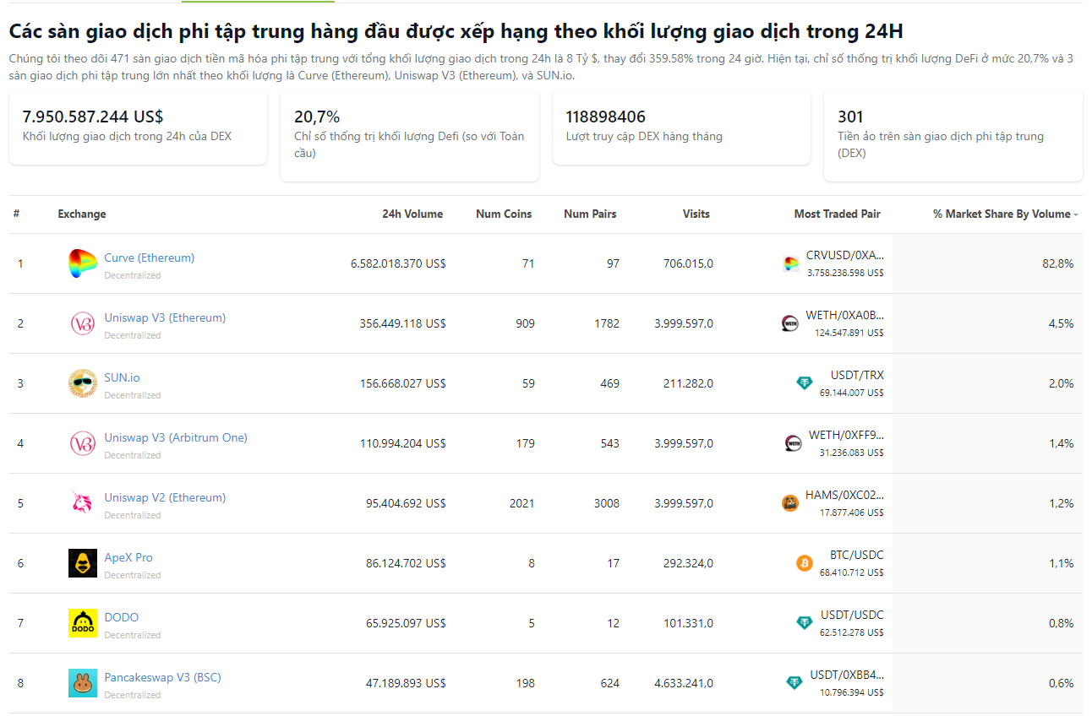Click the WETH icon in Arbitrum One row

tap(794, 443)
